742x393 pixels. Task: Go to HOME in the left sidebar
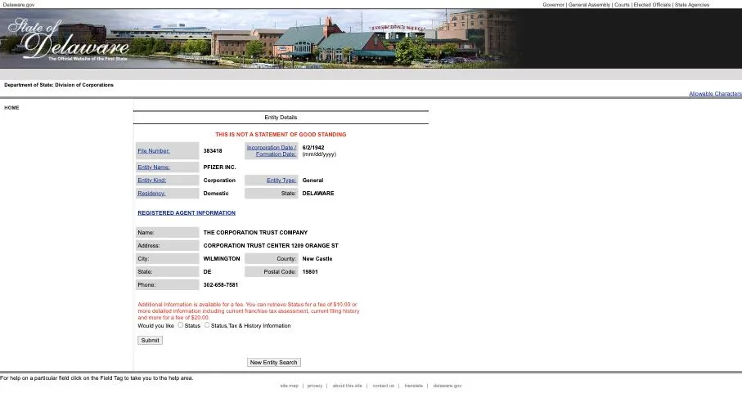[x=11, y=108]
